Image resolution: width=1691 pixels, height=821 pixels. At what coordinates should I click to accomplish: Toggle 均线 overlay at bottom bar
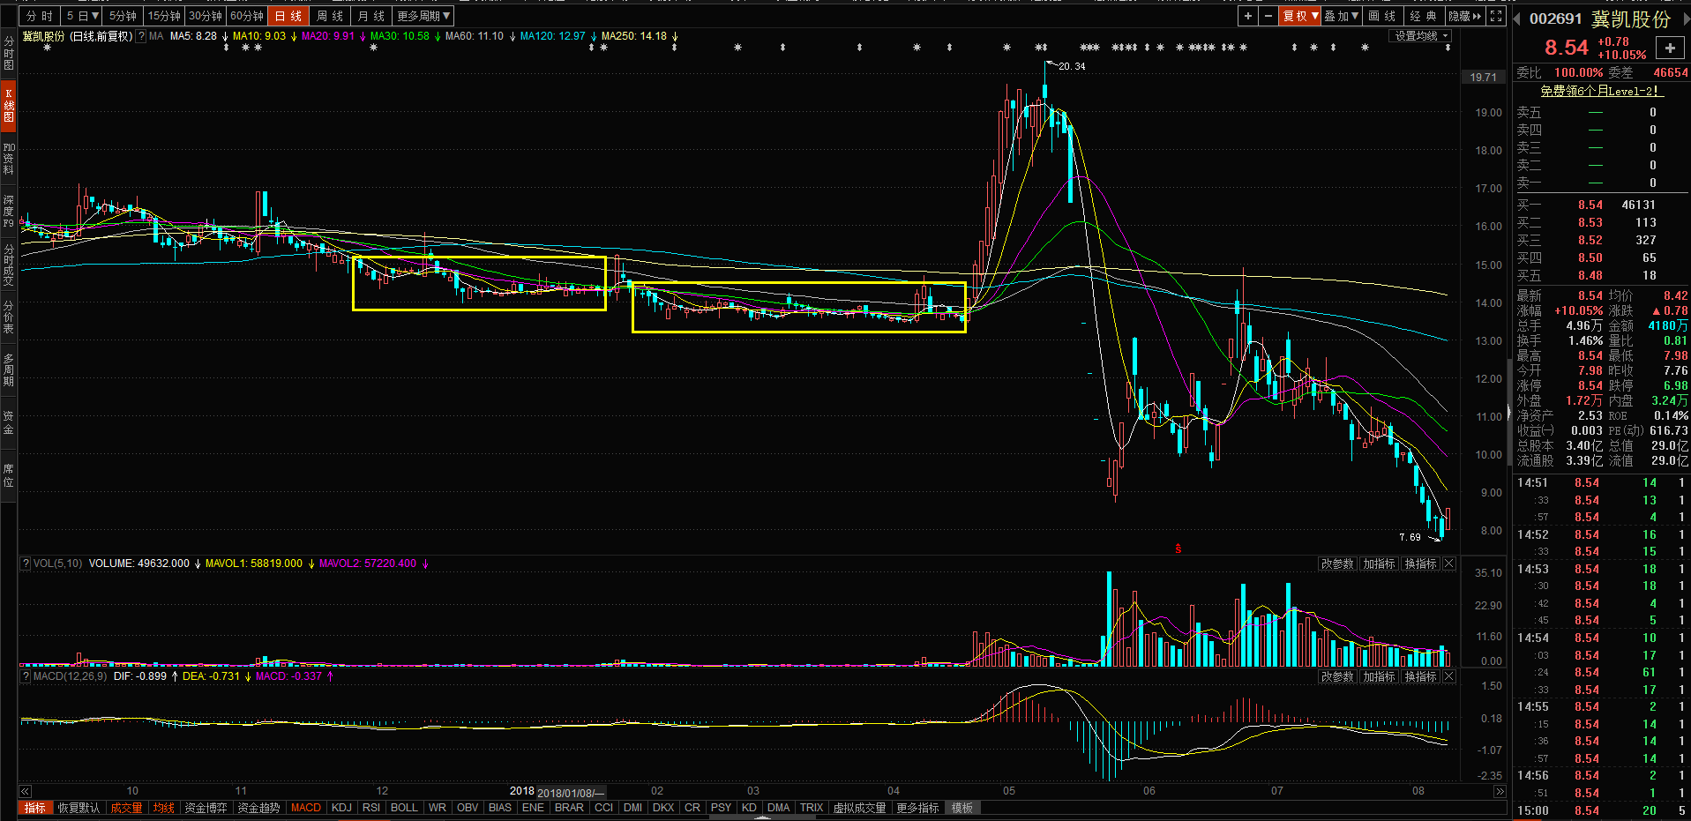(163, 808)
